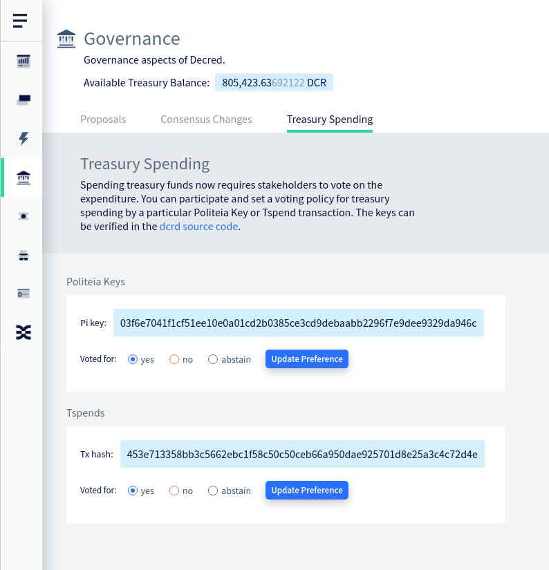Click the Governance header bank icon
The width and height of the screenshot is (549, 570).
click(x=66, y=39)
